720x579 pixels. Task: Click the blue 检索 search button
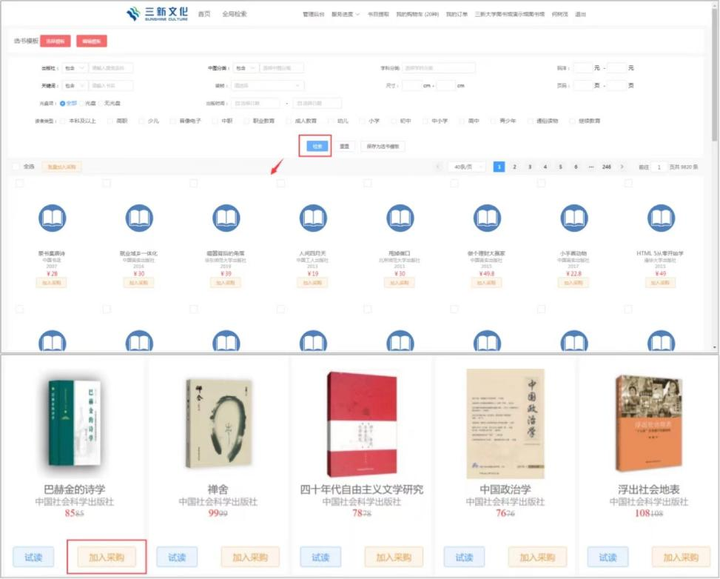317,147
